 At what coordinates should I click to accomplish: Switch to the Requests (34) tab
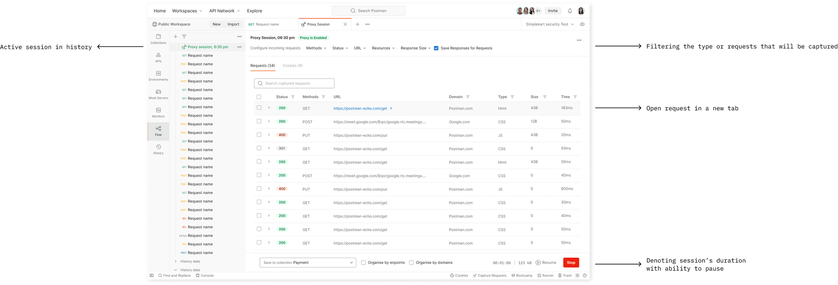(x=263, y=66)
